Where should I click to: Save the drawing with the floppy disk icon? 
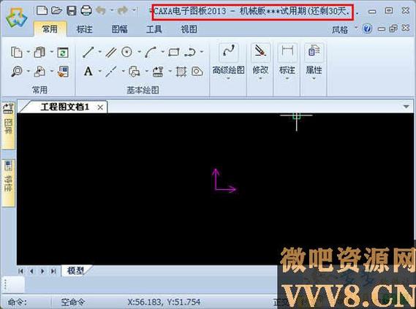pos(72,11)
